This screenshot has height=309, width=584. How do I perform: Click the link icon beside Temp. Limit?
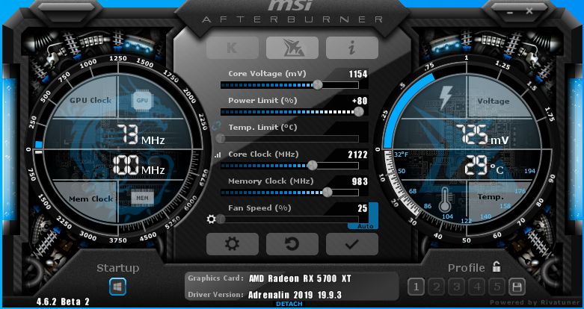216,127
